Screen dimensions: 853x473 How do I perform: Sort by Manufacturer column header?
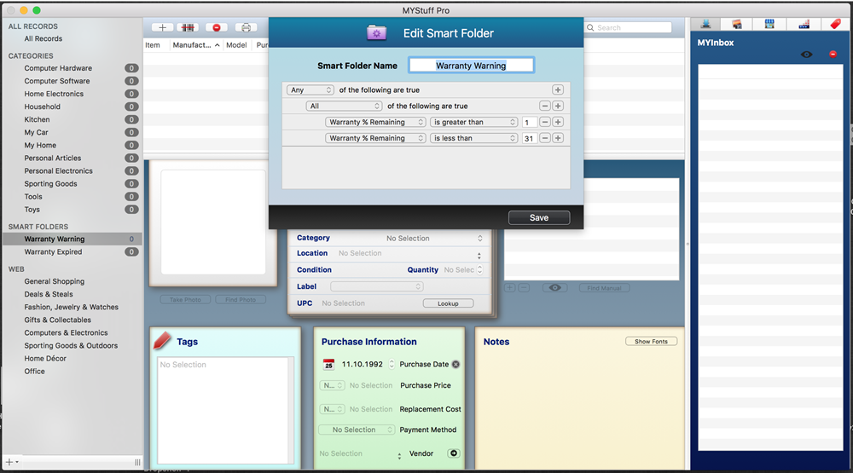coord(196,45)
